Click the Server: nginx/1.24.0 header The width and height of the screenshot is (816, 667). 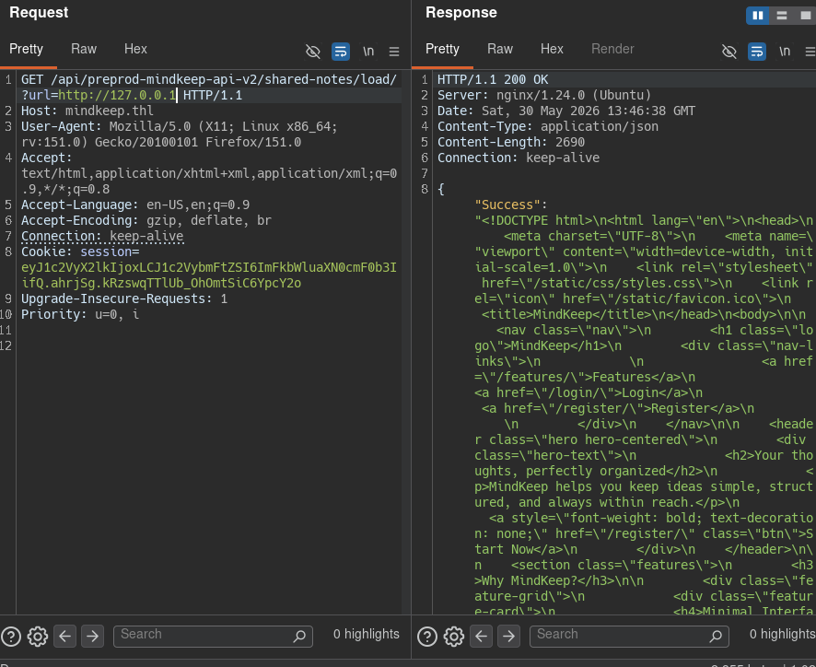(543, 95)
